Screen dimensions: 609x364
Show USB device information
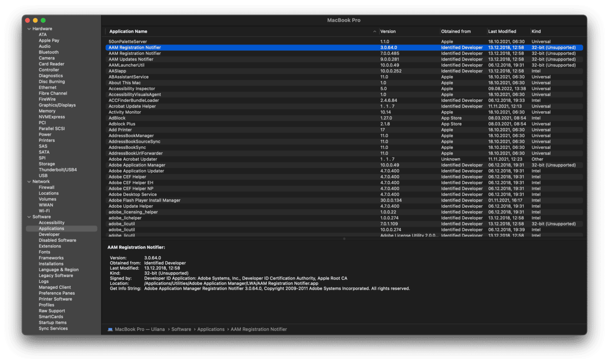click(x=43, y=176)
